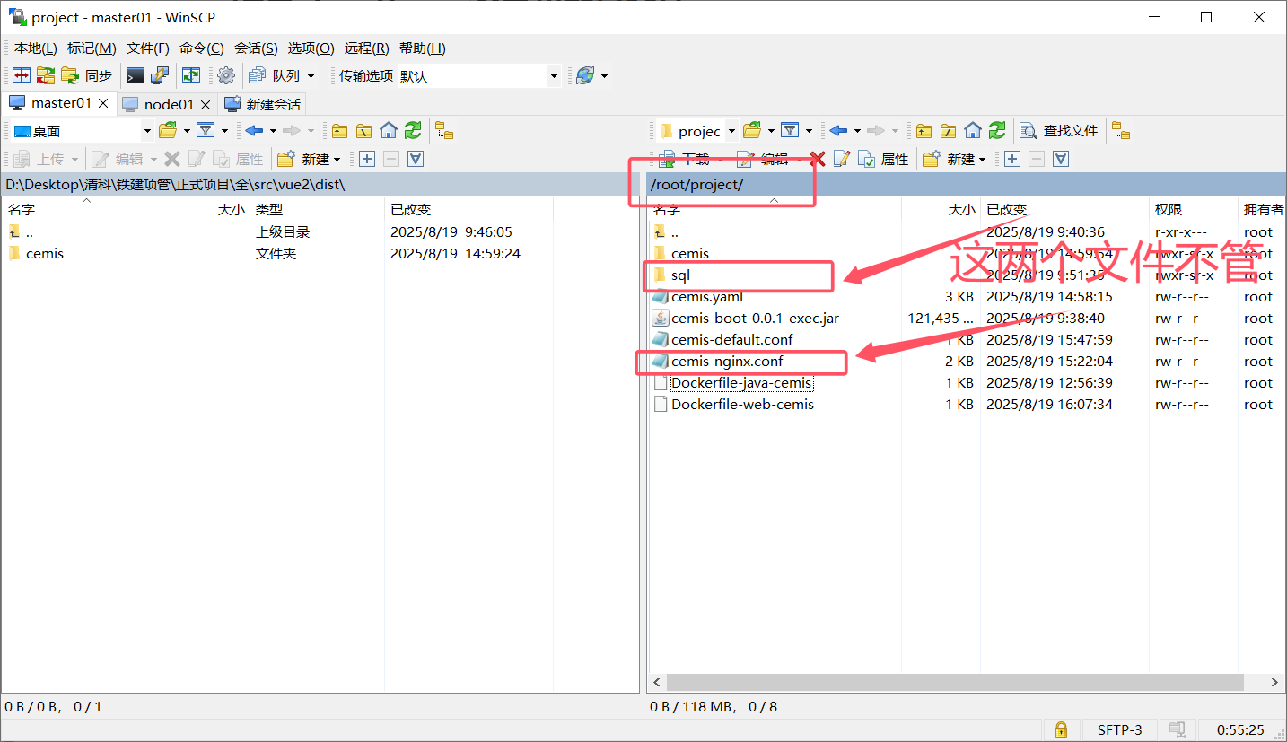Click the compare directories icon in top toolbar
The image size is (1287, 742).
tap(22, 76)
